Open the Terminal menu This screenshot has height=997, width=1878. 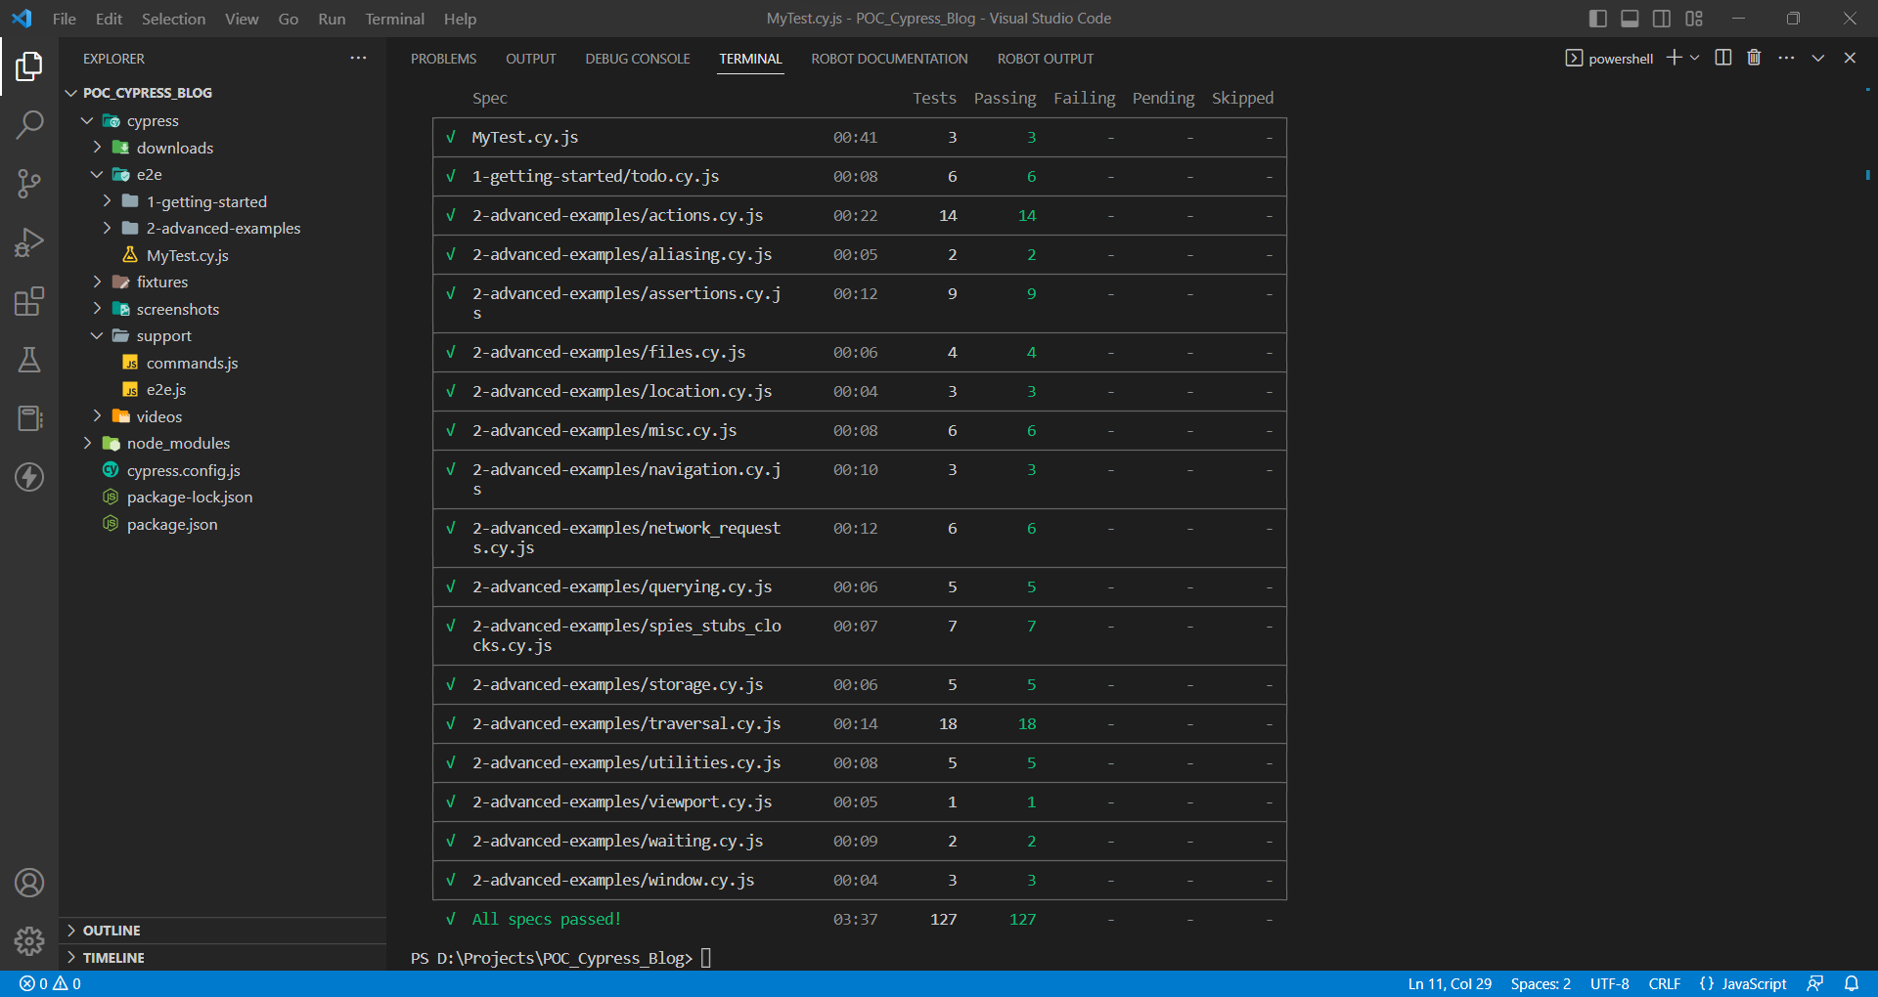[x=394, y=19]
